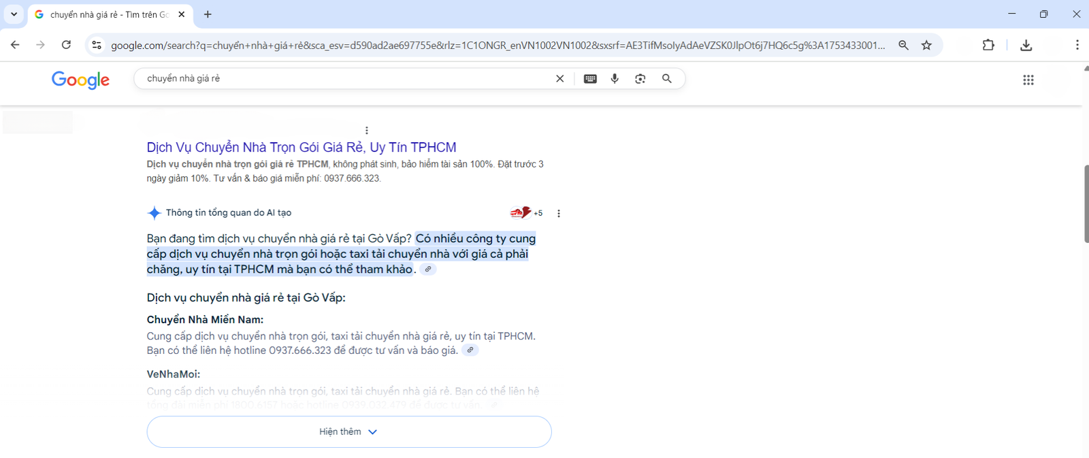This screenshot has height=458, width=1089.
Task: Bookmark this page with the star
Action: [926, 45]
